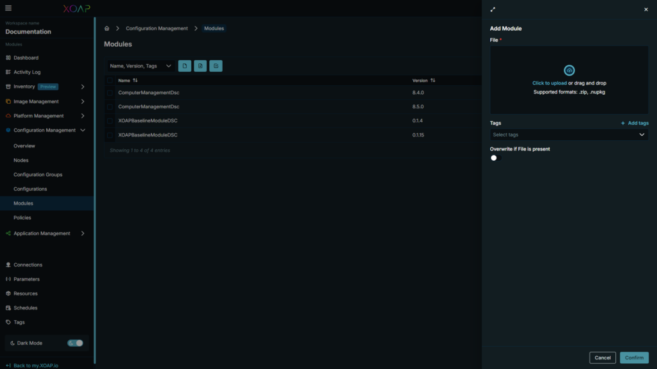
Task: Click the Application Management sidebar icon
Action: 8,233
